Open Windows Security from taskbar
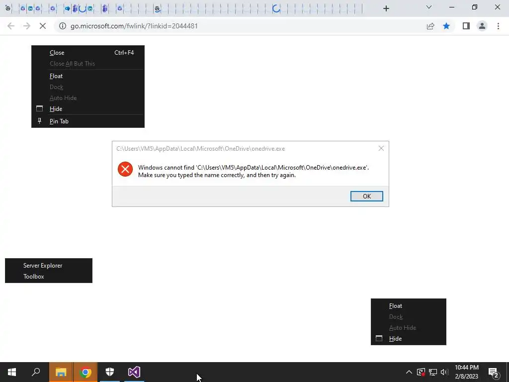This screenshot has width=509, height=382. click(x=110, y=372)
